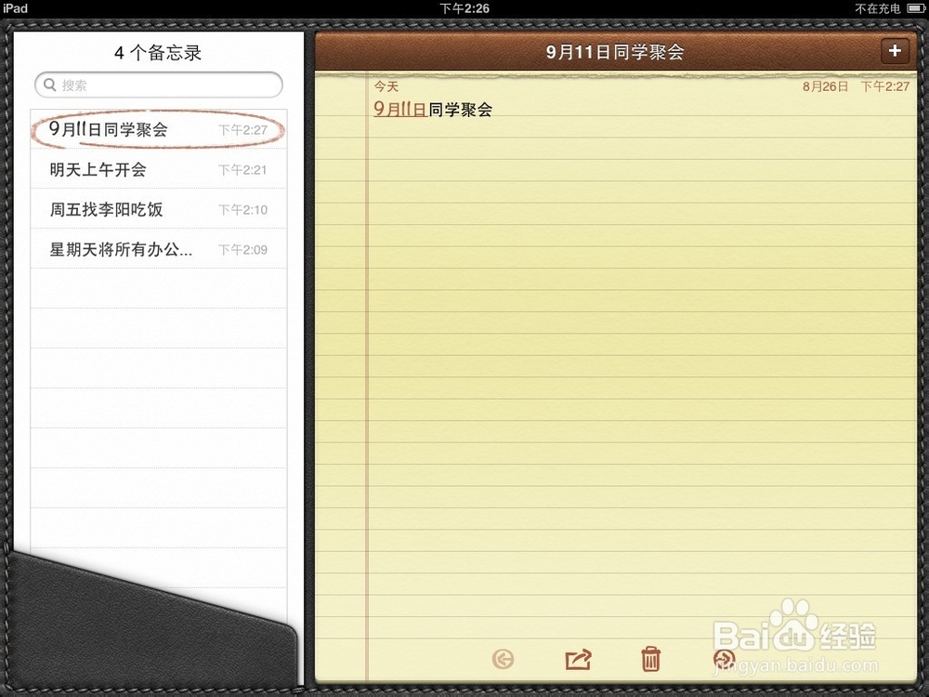Tap status bar clock 下午2:26
This screenshot has width=929, height=697.
pyautogui.click(x=464, y=8)
